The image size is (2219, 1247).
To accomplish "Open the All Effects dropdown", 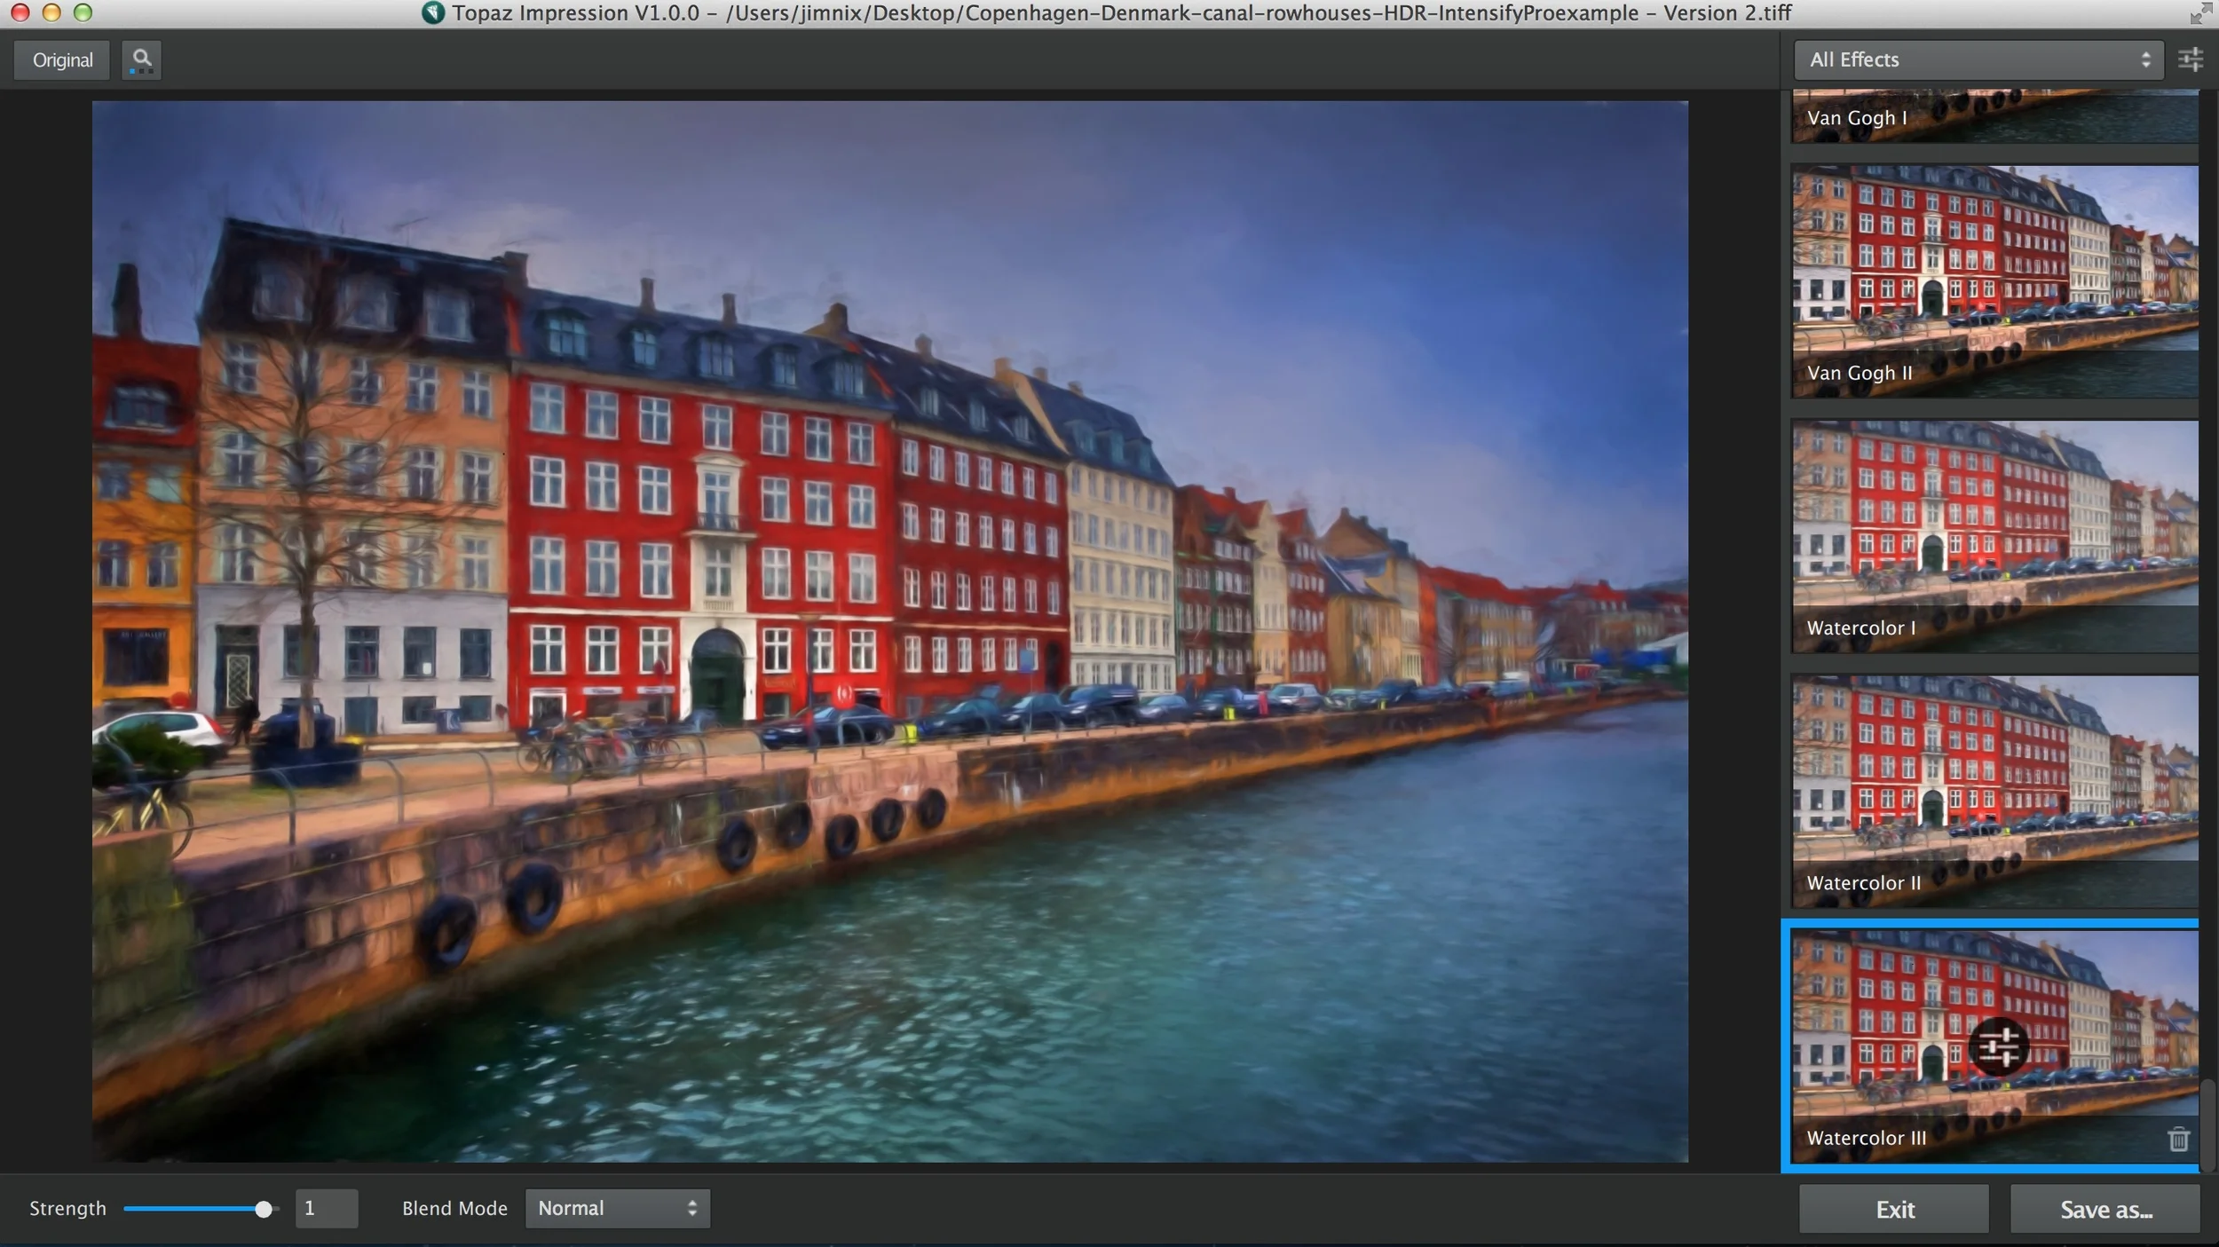I will coord(1978,59).
